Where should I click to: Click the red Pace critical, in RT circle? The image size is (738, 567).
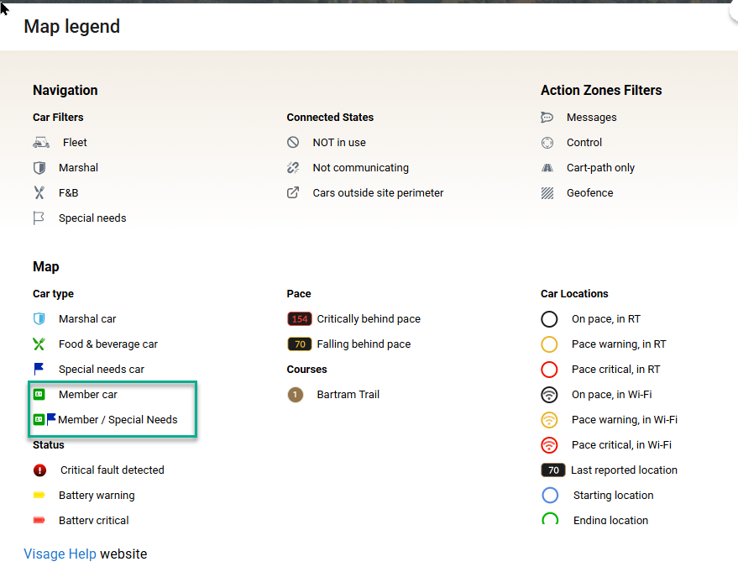549,370
